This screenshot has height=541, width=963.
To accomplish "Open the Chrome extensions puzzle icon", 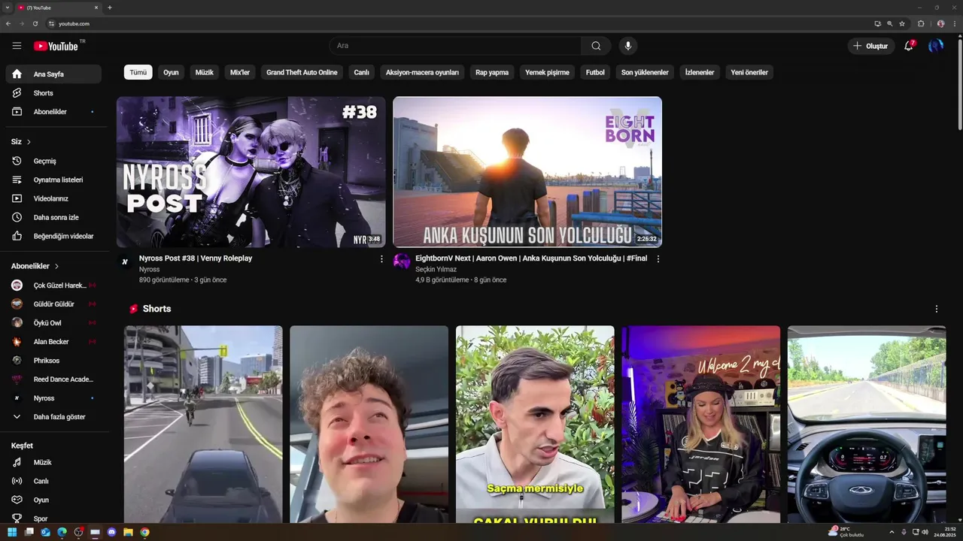I will 921,23.
